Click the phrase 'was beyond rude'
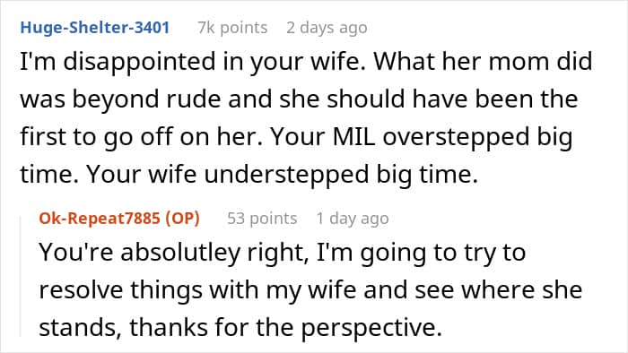 [x=120, y=99]
